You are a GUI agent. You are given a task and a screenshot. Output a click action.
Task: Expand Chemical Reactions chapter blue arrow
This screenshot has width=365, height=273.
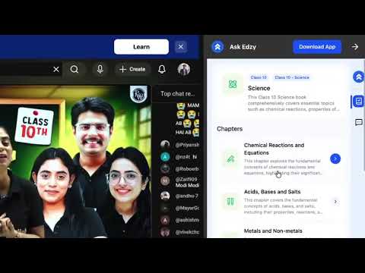pyautogui.click(x=335, y=158)
